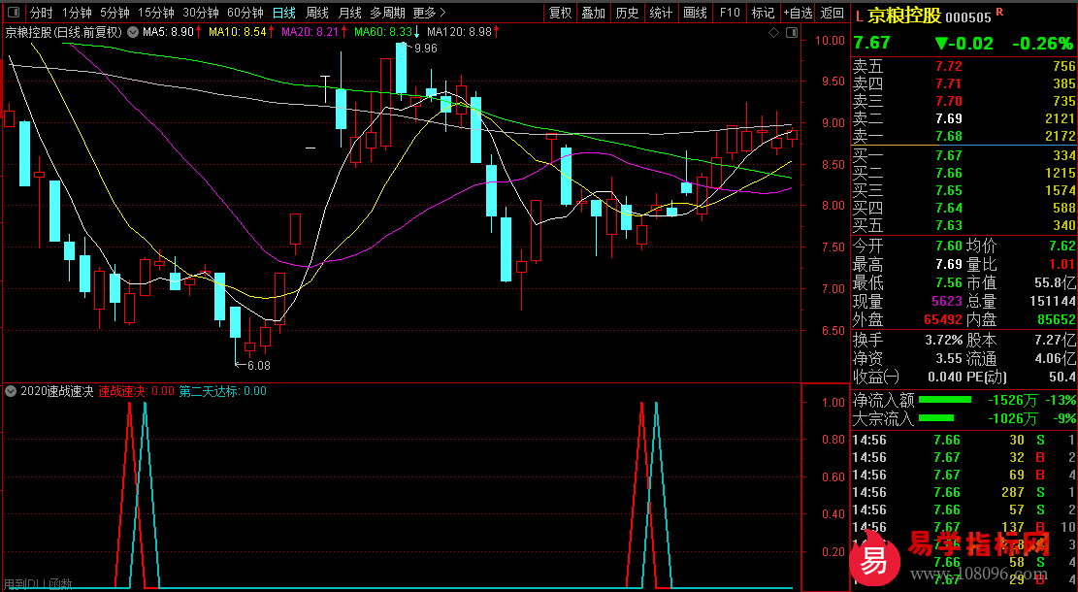Viewport: 1078px width, 592px height.
Task: Open the 画线 drawing tool
Action: coord(695,14)
